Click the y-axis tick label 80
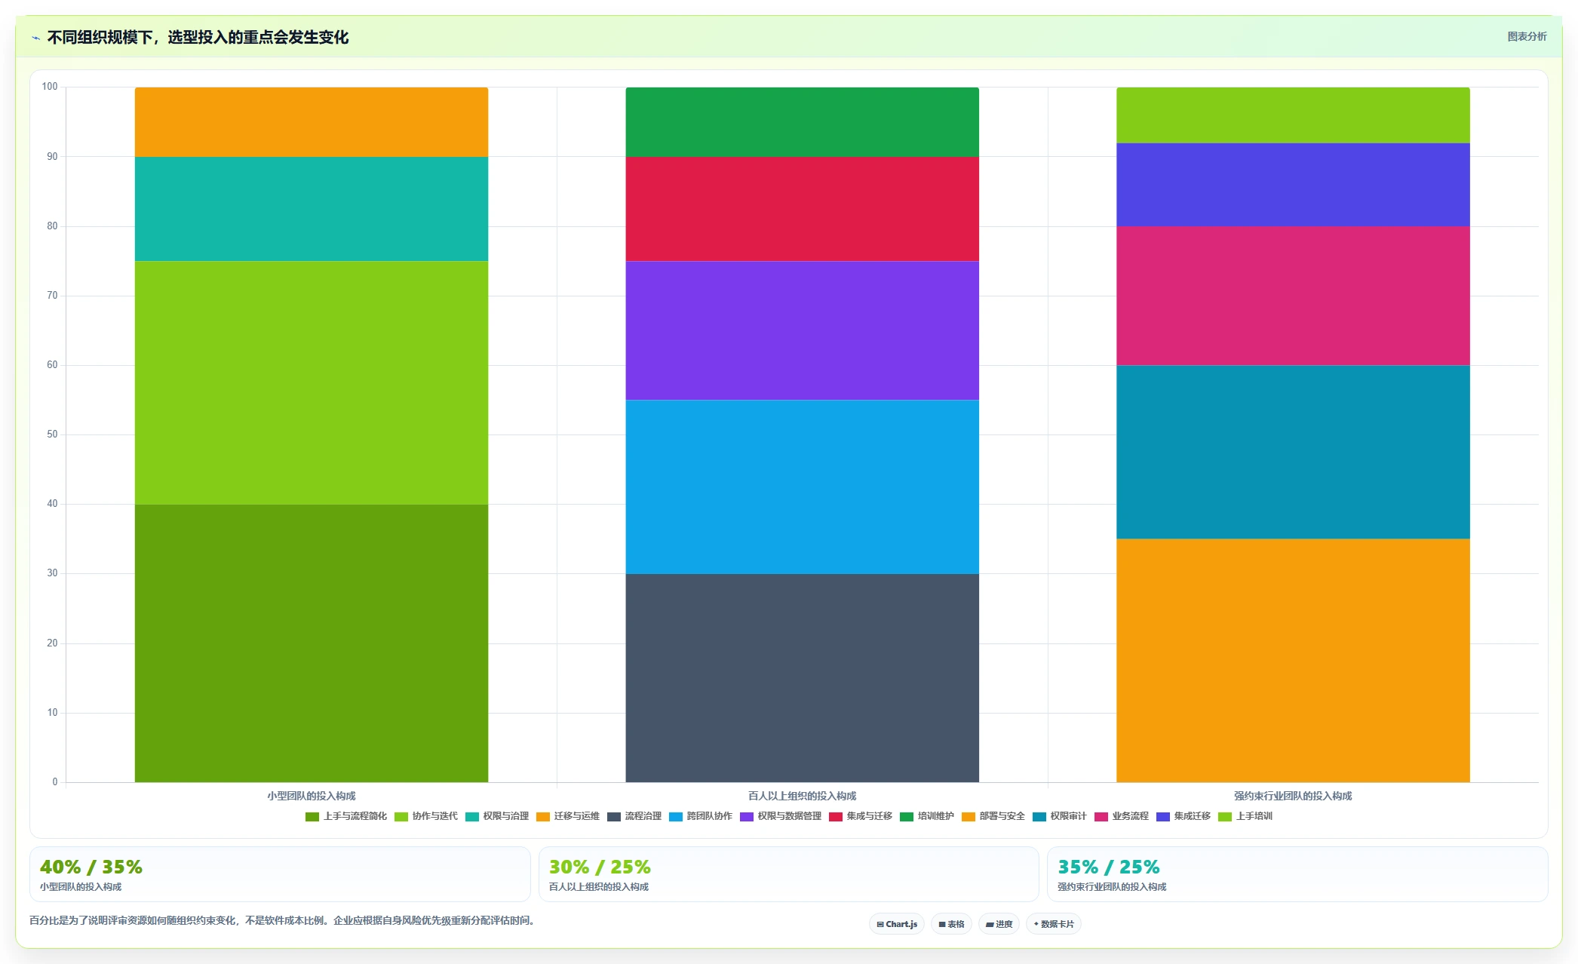Image resolution: width=1578 pixels, height=964 pixels. click(x=52, y=226)
